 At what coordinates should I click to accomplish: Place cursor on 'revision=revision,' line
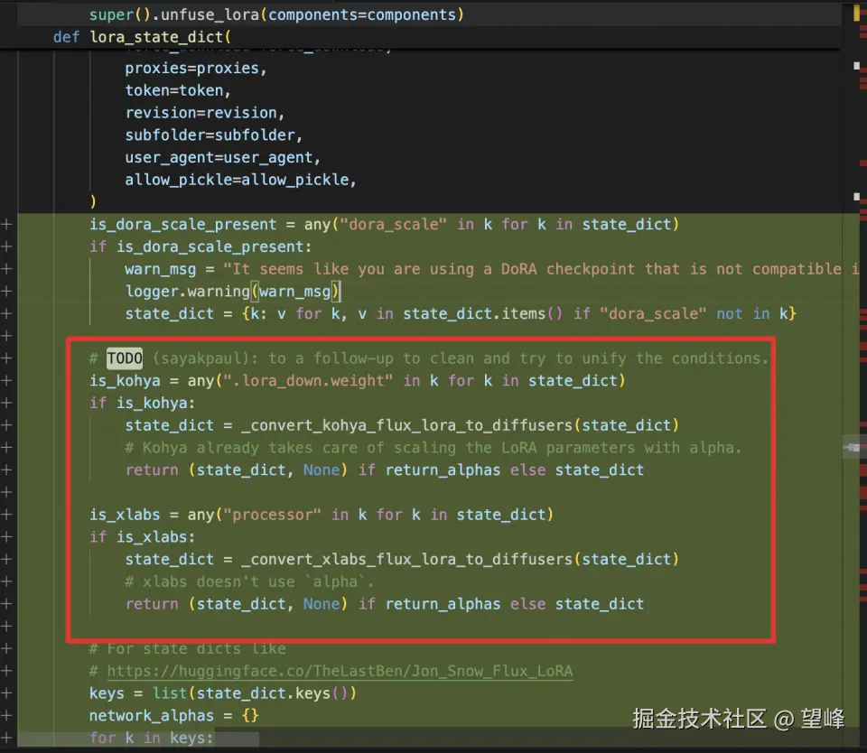pos(205,113)
